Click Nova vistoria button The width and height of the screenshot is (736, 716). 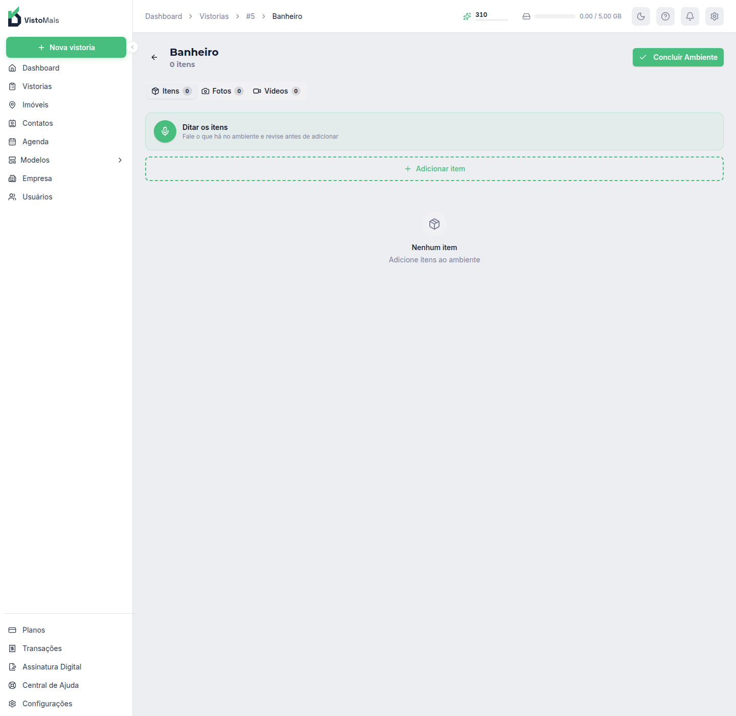66,47
